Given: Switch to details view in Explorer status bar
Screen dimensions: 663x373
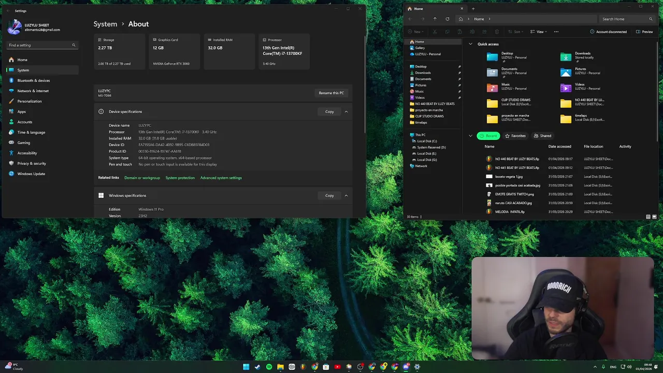Looking at the screenshot, I should (x=648, y=217).
